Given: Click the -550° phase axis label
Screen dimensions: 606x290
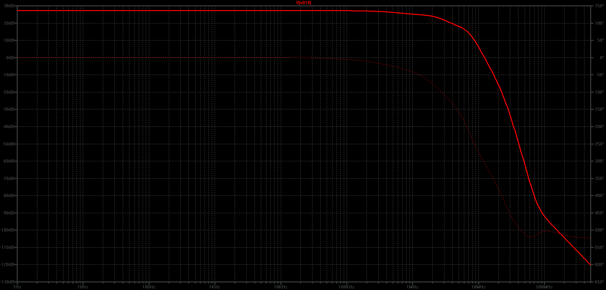Looking at the screenshot, I should point(599,247).
